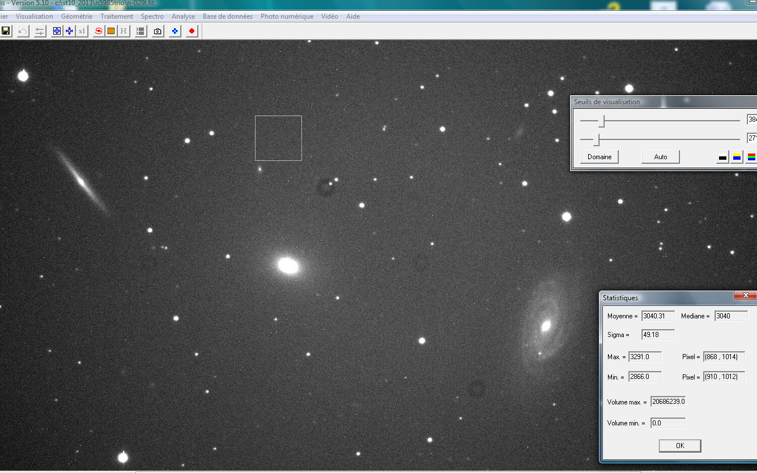Click the Sigma value field 49.18
Screen dimensions: 757x473
click(x=658, y=335)
